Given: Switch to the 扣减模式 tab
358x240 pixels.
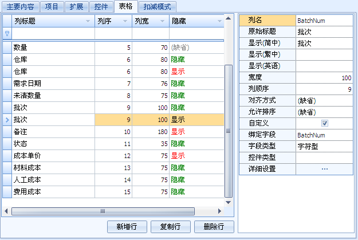Looking at the screenshot, I should (x=158, y=7).
